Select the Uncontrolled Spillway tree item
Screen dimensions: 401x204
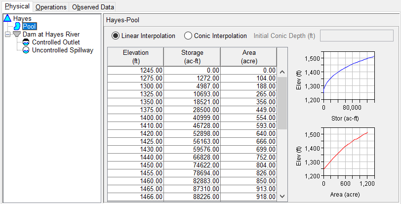(62, 50)
